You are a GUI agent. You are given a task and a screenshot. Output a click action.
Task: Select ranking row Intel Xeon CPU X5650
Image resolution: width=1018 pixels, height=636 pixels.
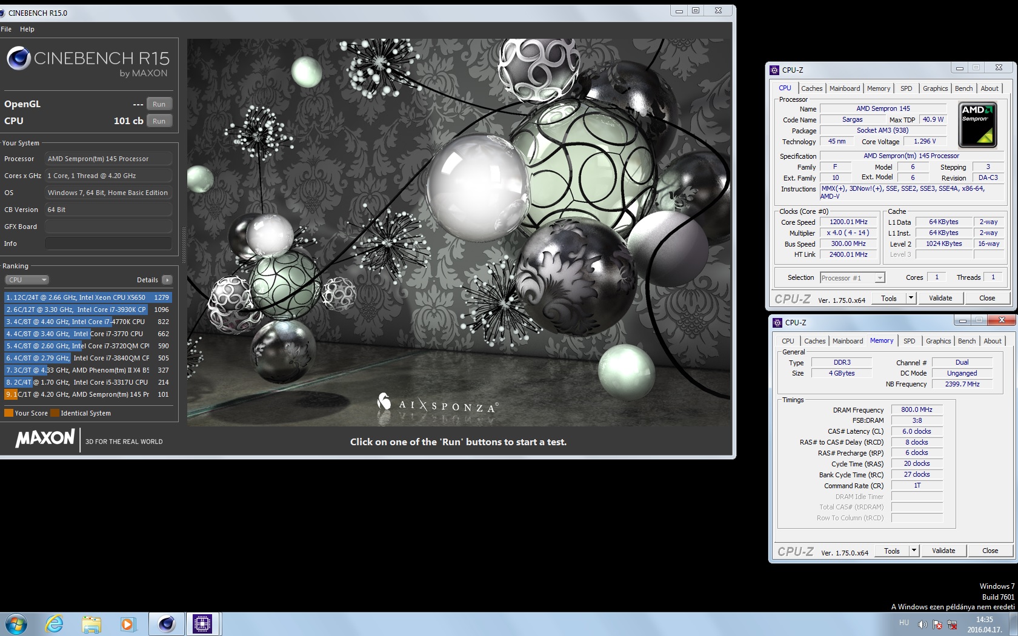[x=88, y=297]
